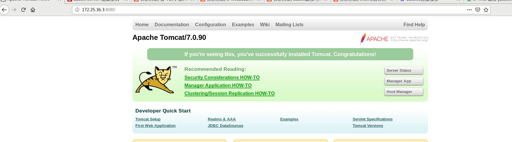
Task: Open Clustering/Session Replication HOW-TO link
Action: (x=229, y=94)
